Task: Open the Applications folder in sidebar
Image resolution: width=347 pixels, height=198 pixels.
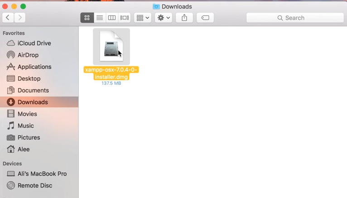Action: [34, 67]
